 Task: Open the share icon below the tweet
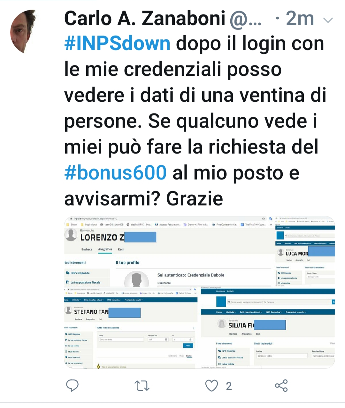[281, 386]
